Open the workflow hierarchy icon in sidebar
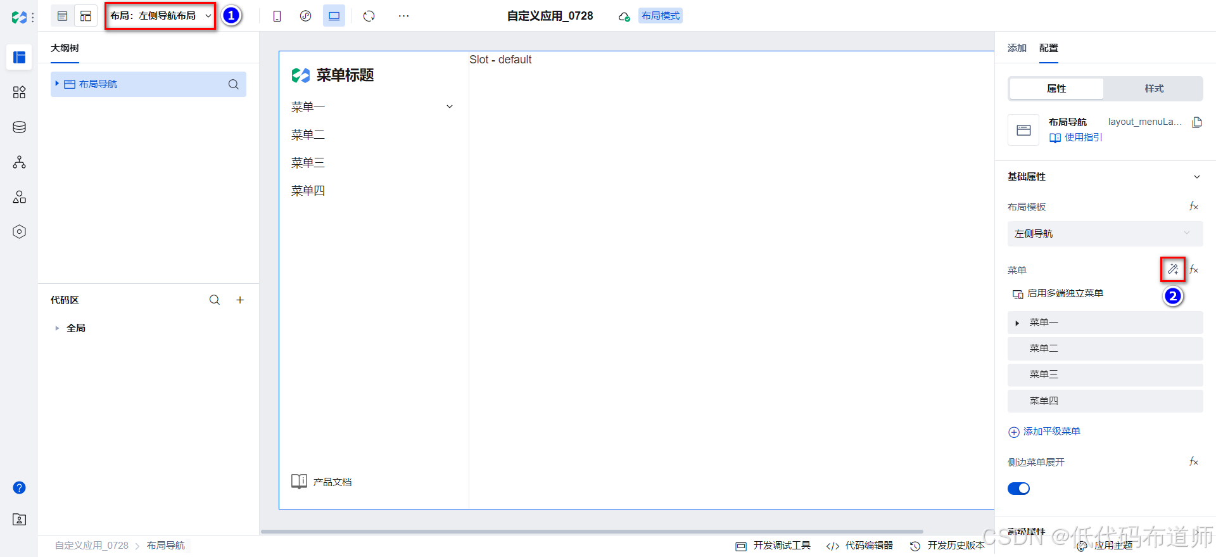1216x557 pixels. point(19,162)
